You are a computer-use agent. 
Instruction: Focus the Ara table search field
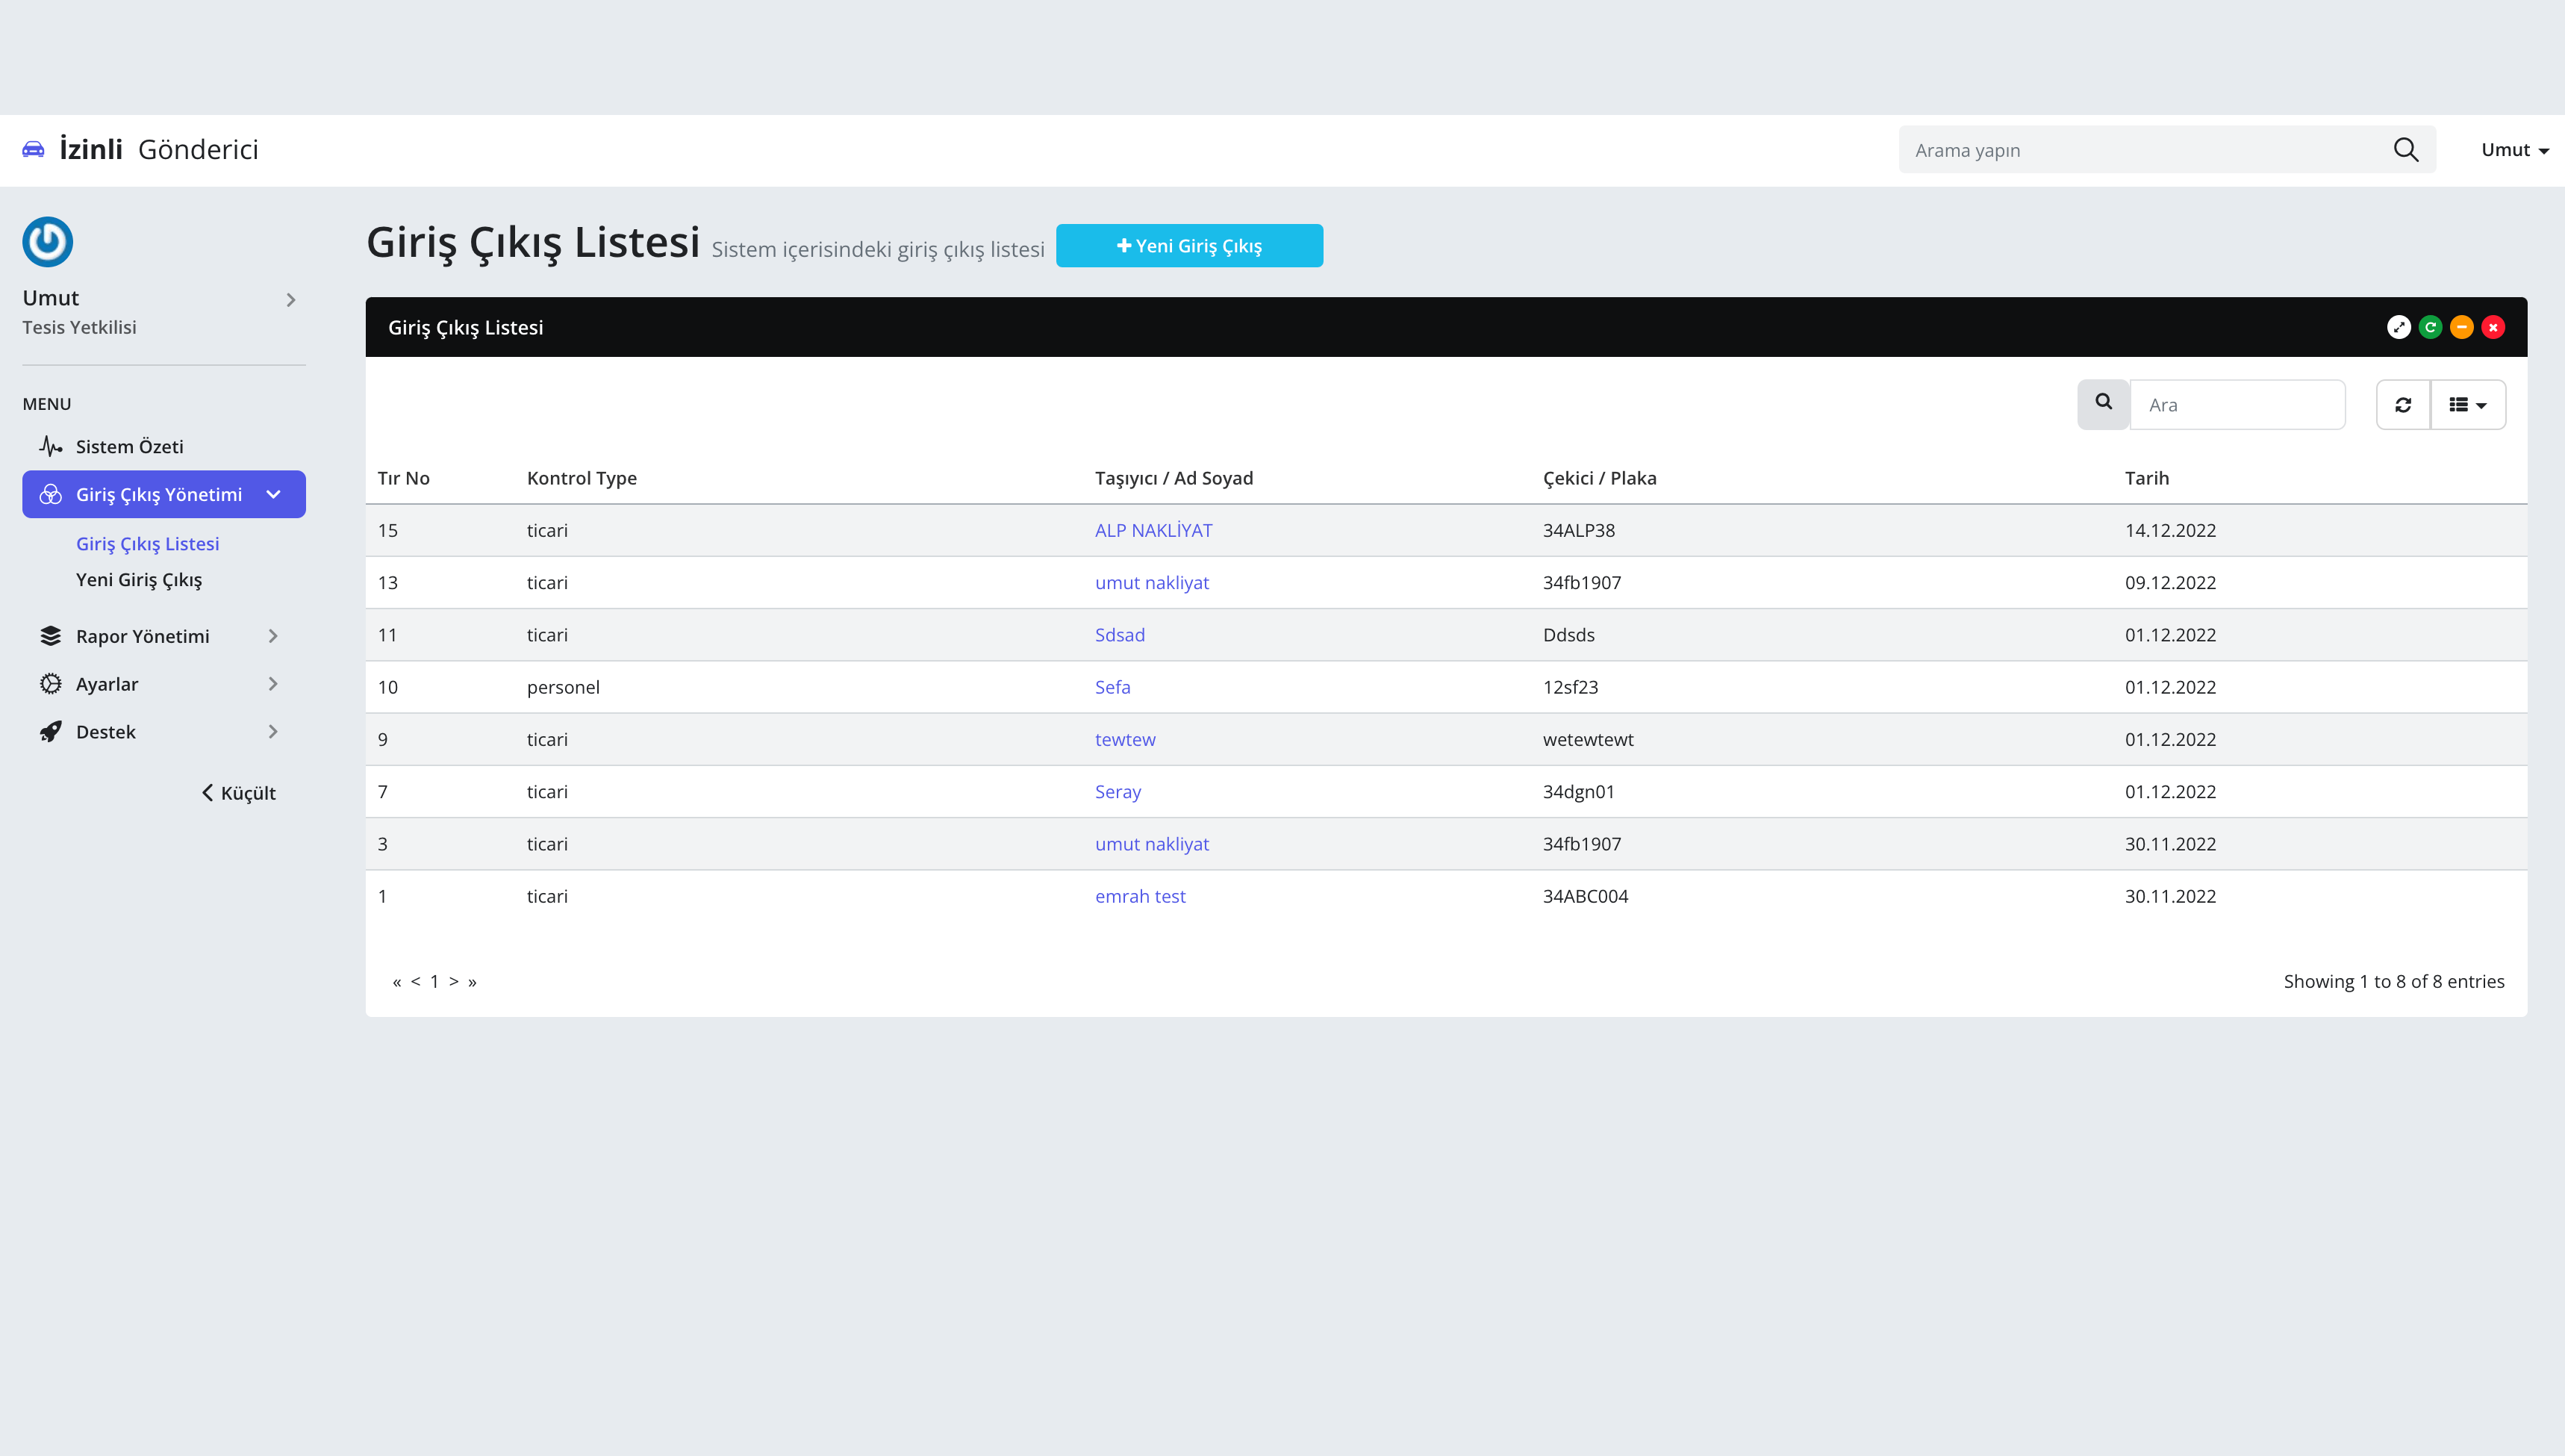click(2237, 404)
